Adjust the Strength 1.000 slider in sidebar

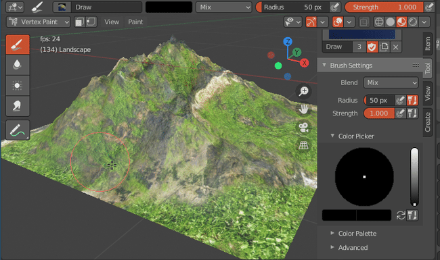[x=379, y=113]
